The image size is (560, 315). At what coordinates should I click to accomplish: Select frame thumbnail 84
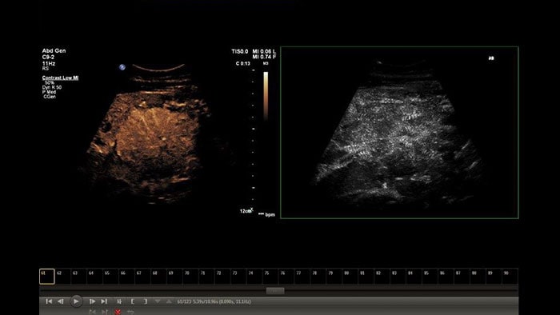click(x=414, y=277)
